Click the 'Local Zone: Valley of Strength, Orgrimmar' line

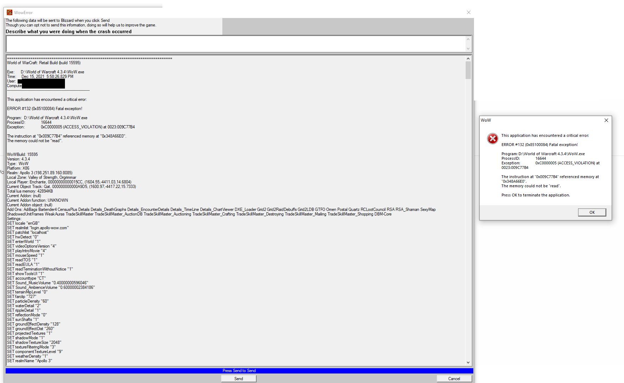42,177
